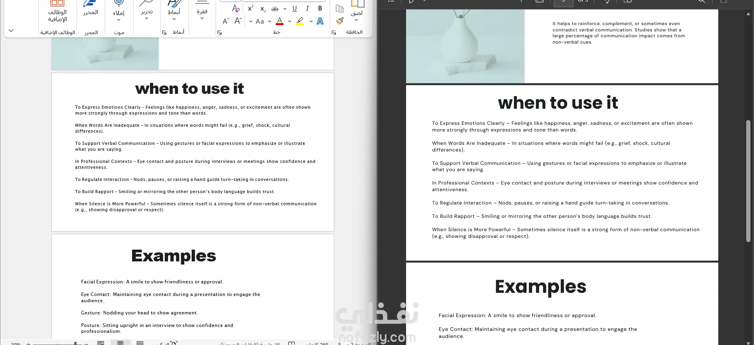Click 'To Regulate Interaction' line in Word
Viewport: 754px width, 345px height.
(x=182, y=180)
